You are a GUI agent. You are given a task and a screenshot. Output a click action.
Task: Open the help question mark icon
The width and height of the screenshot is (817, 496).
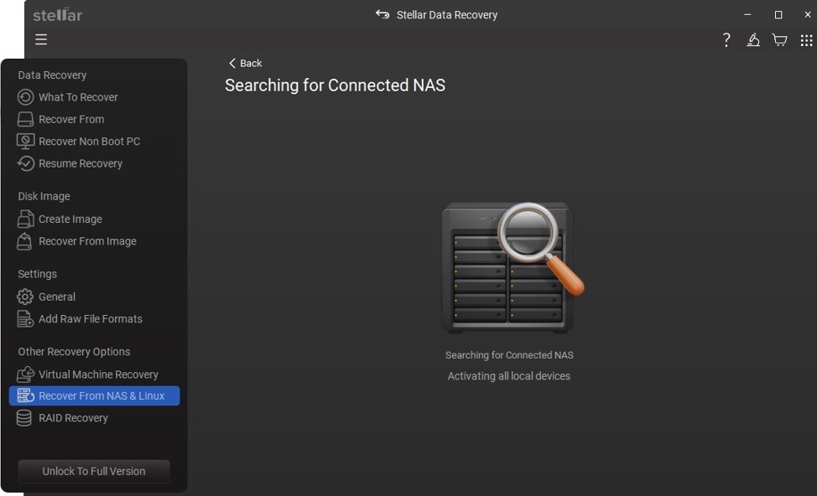click(x=726, y=40)
